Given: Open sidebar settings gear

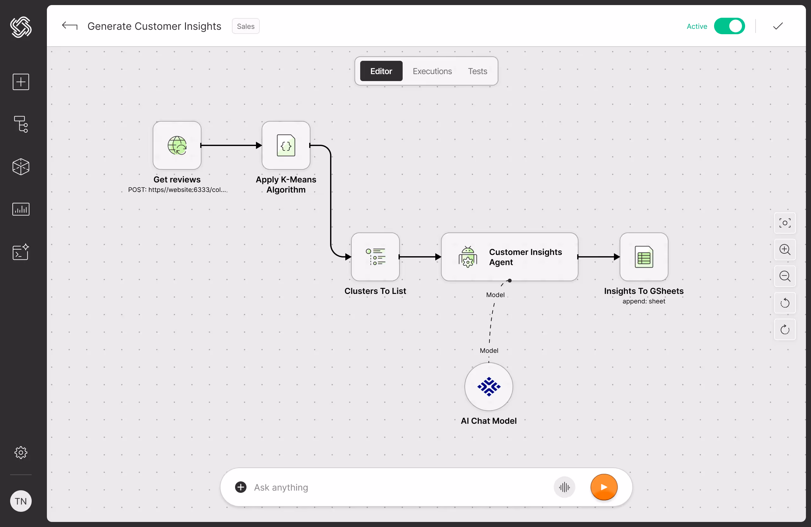Looking at the screenshot, I should (21, 452).
